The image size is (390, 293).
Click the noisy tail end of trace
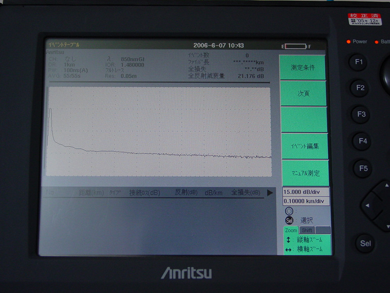(x=259, y=157)
